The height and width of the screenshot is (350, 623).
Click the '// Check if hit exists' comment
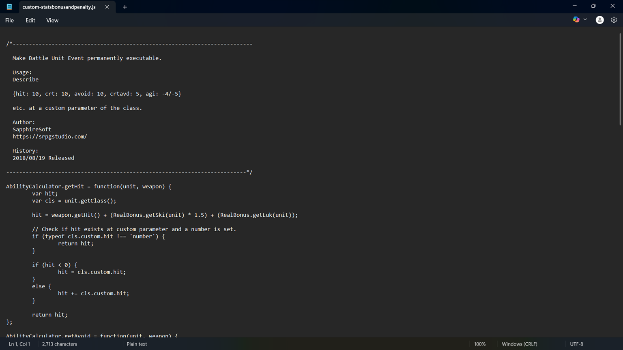tap(134, 229)
